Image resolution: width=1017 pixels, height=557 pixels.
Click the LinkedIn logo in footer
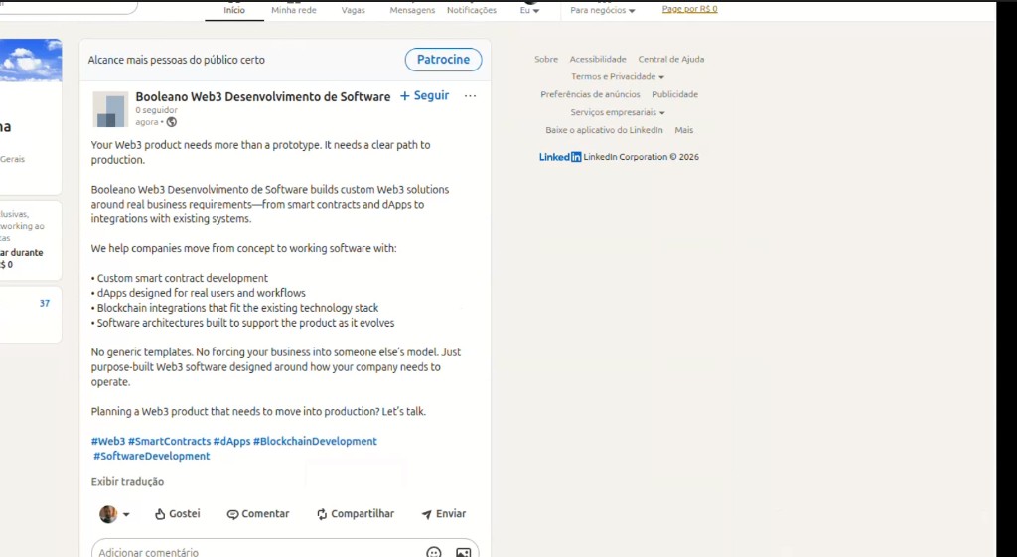pos(560,157)
